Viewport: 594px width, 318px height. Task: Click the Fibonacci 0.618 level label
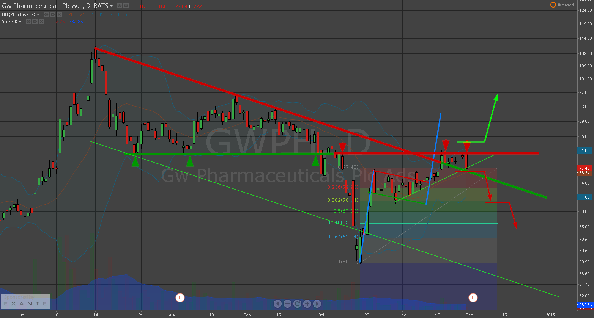pyautogui.click(x=343, y=222)
